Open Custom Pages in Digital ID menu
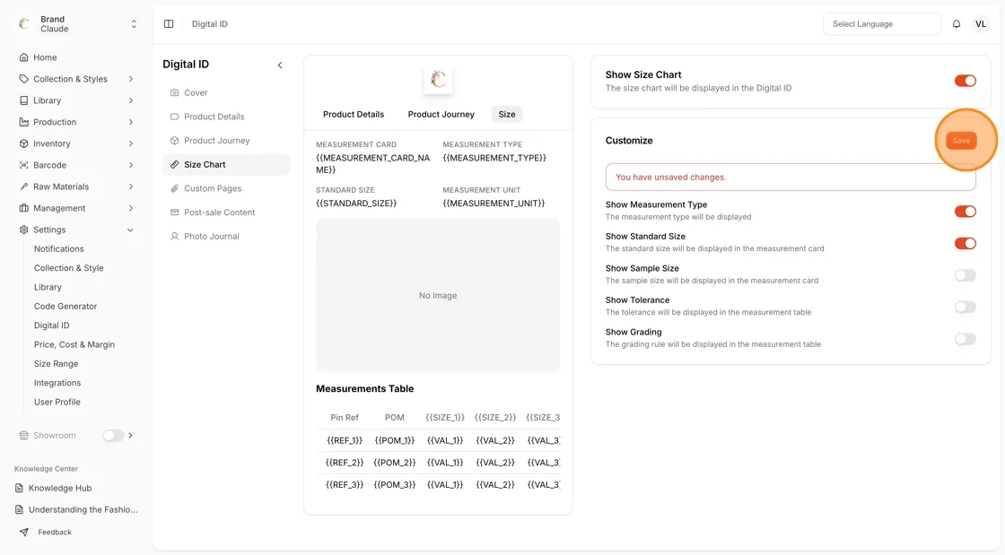Screen dimensions: 1005x555 (226, 189)
